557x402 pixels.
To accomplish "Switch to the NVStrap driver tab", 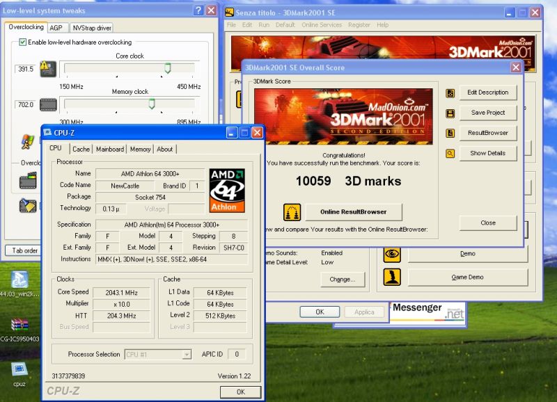I will point(92,28).
